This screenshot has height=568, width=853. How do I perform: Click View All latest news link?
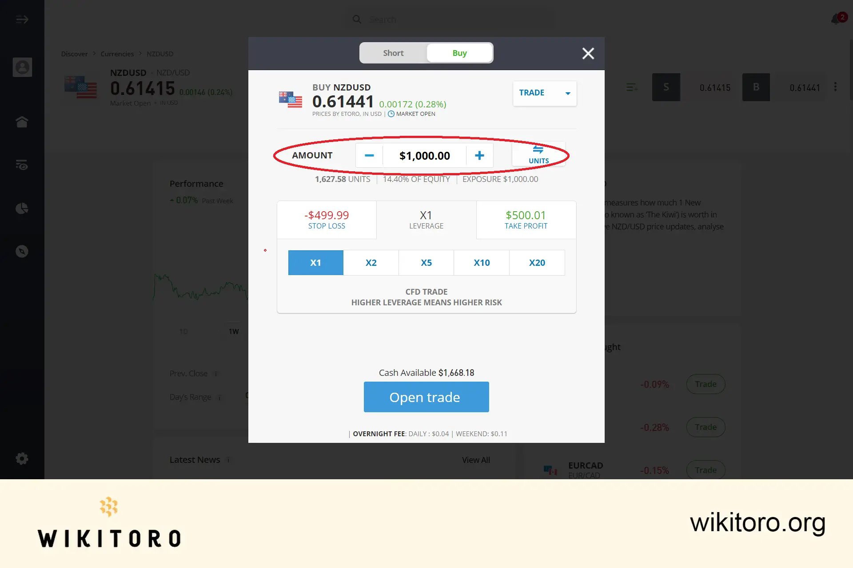[x=476, y=460]
